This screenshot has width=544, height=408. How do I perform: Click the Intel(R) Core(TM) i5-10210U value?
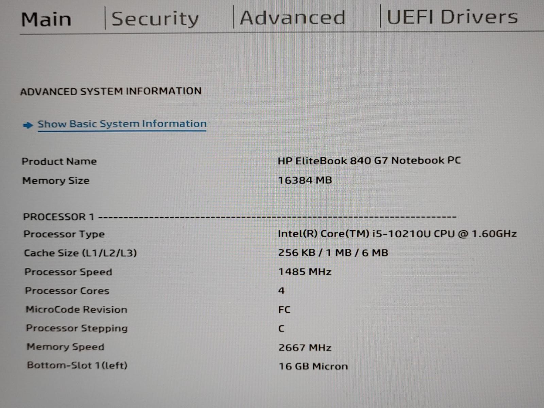(397, 234)
